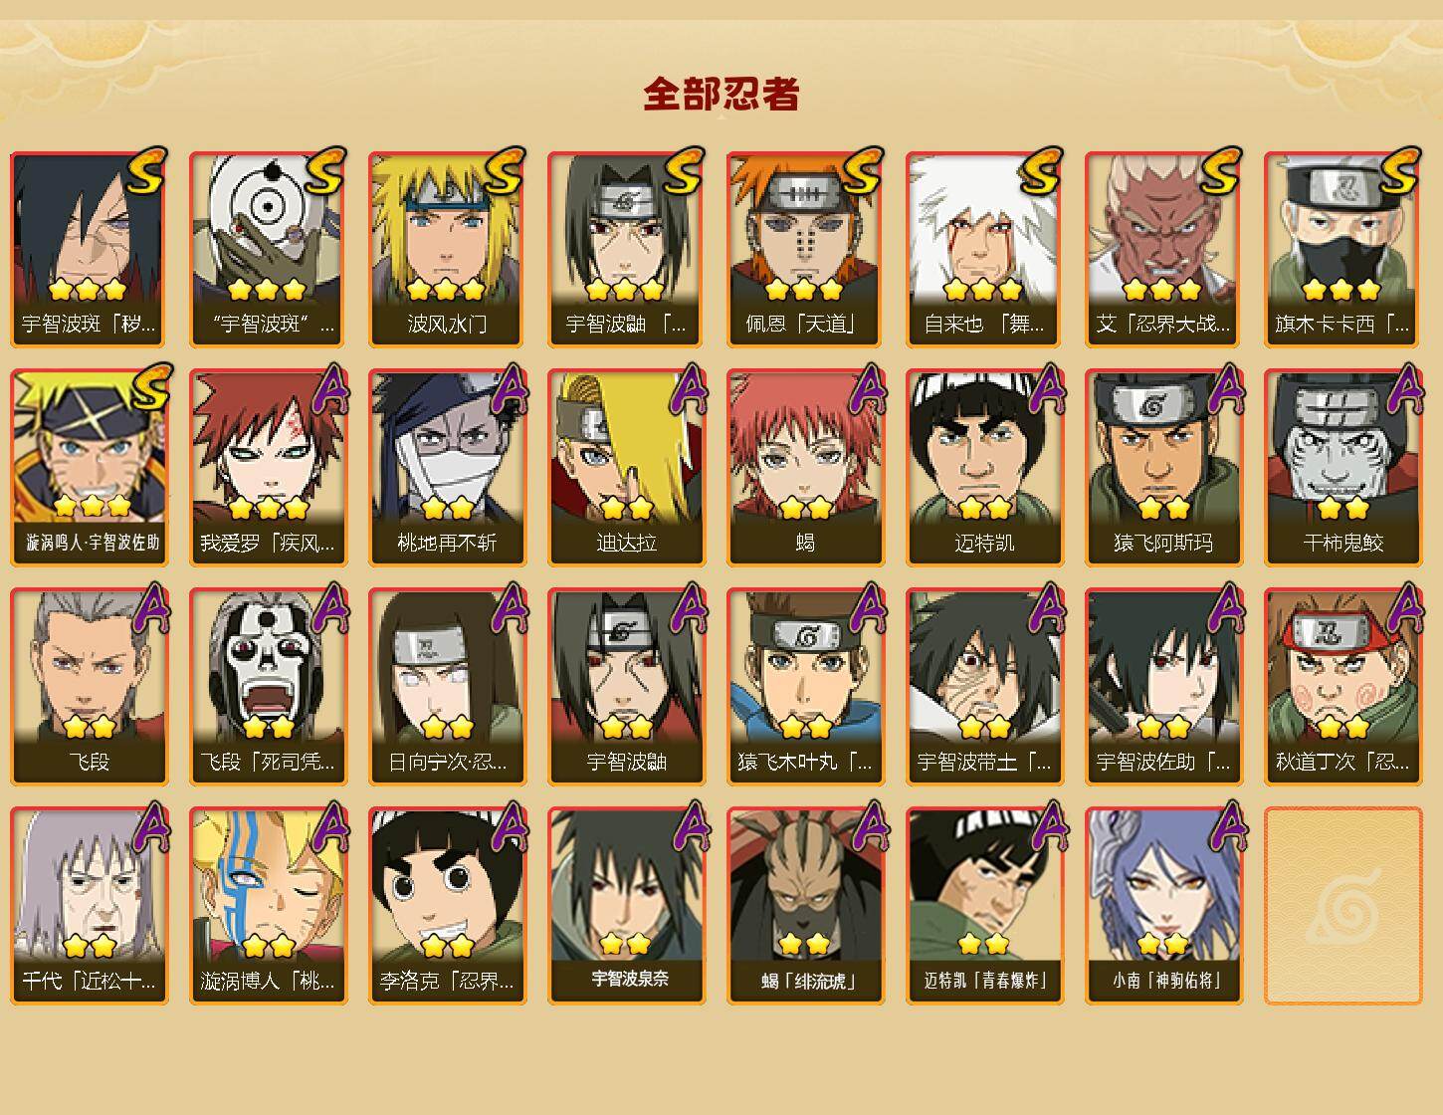Open the 宇智波鼬 A-rank card

pyautogui.click(x=626, y=687)
